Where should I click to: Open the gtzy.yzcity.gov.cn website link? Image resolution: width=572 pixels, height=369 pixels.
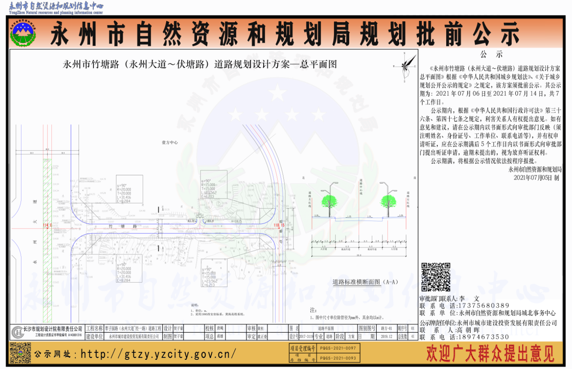(158, 354)
